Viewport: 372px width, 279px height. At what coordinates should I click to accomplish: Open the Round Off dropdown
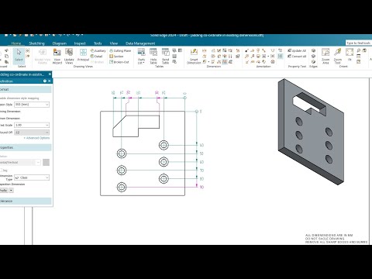point(32,133)
